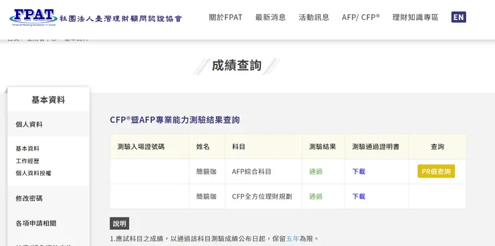Open the 活動訊息 menu
The width and height of the screenshot is (495, 246).
[314, 17]
